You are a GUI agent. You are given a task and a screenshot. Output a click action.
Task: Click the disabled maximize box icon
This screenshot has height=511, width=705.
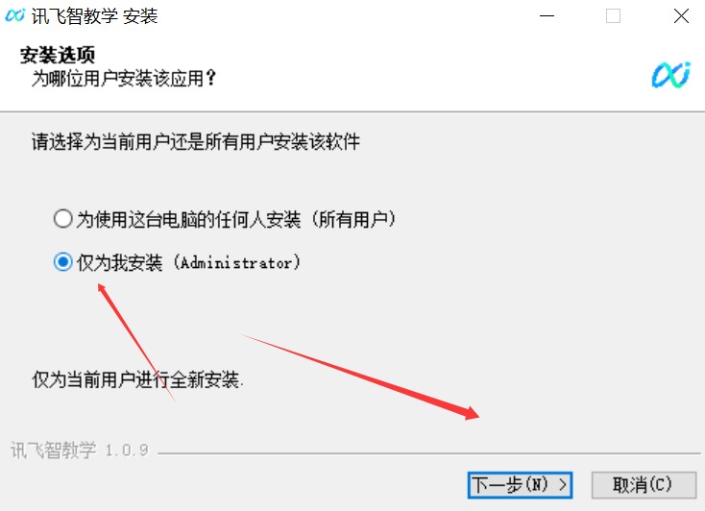point(614,16)
